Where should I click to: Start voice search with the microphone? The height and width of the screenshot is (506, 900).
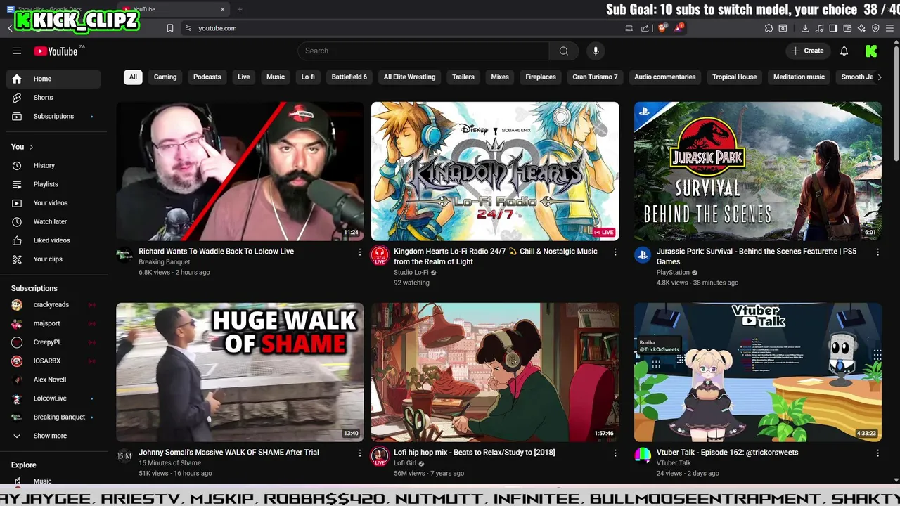coord(596,51)
